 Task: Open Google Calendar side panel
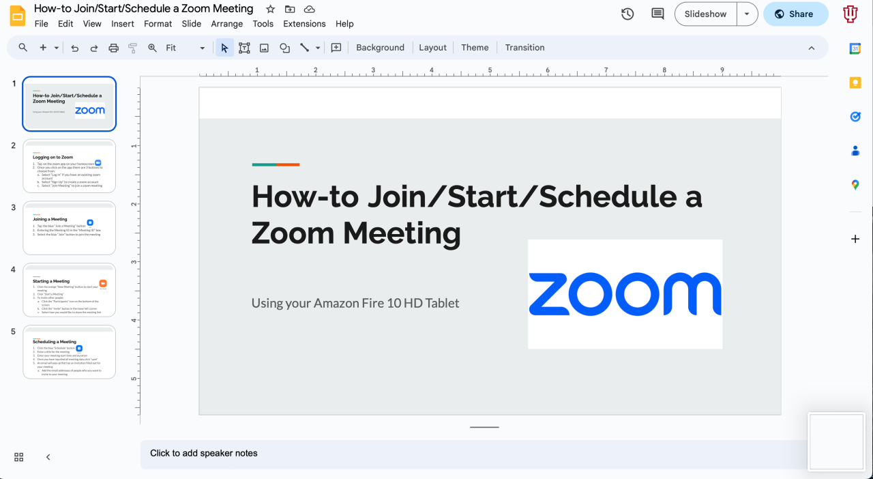click(855, 48)
